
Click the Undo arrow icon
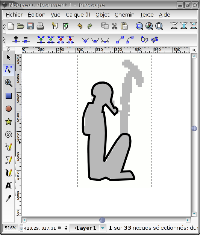tap(80, 26)
